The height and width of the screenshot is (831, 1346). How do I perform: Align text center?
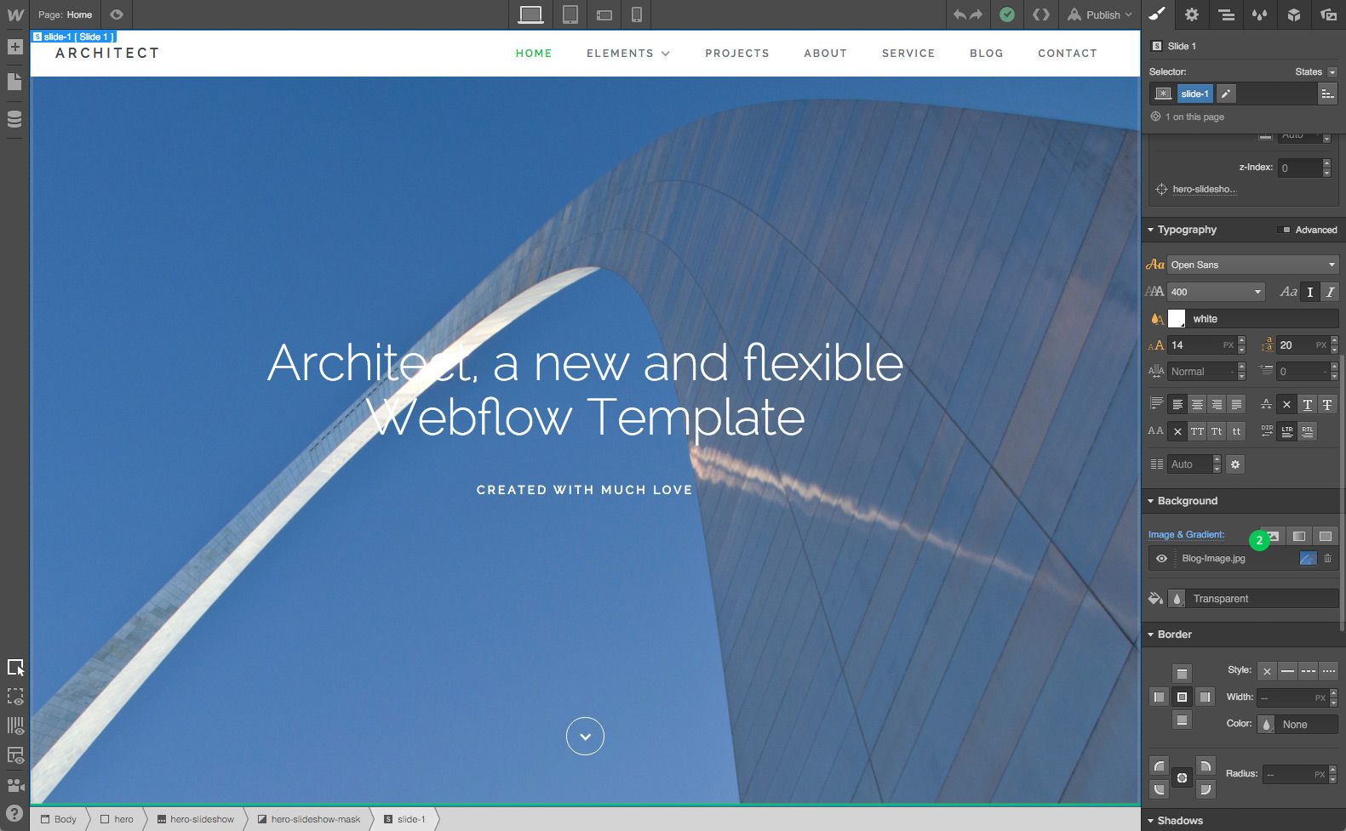point(1197,405)
